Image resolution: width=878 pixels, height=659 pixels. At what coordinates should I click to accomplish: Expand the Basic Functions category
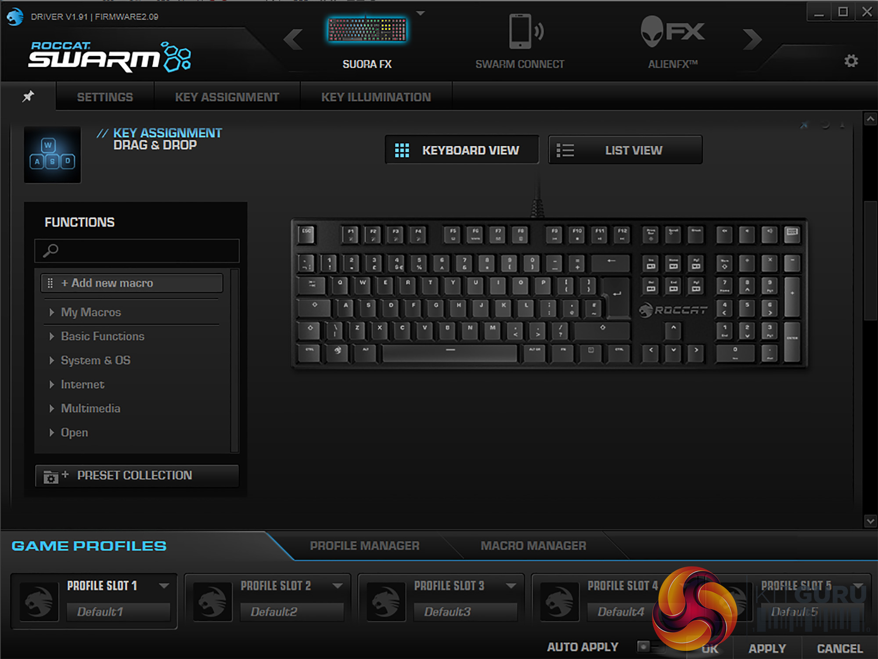pos(102,336)
